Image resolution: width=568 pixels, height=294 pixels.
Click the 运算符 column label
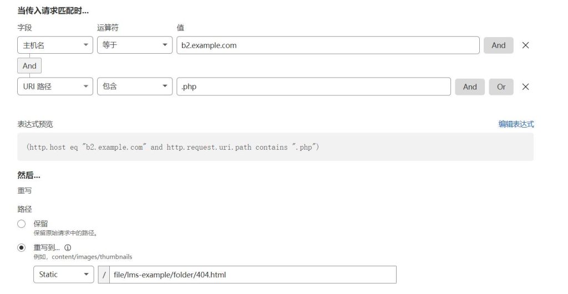click(x=108, y=28)
